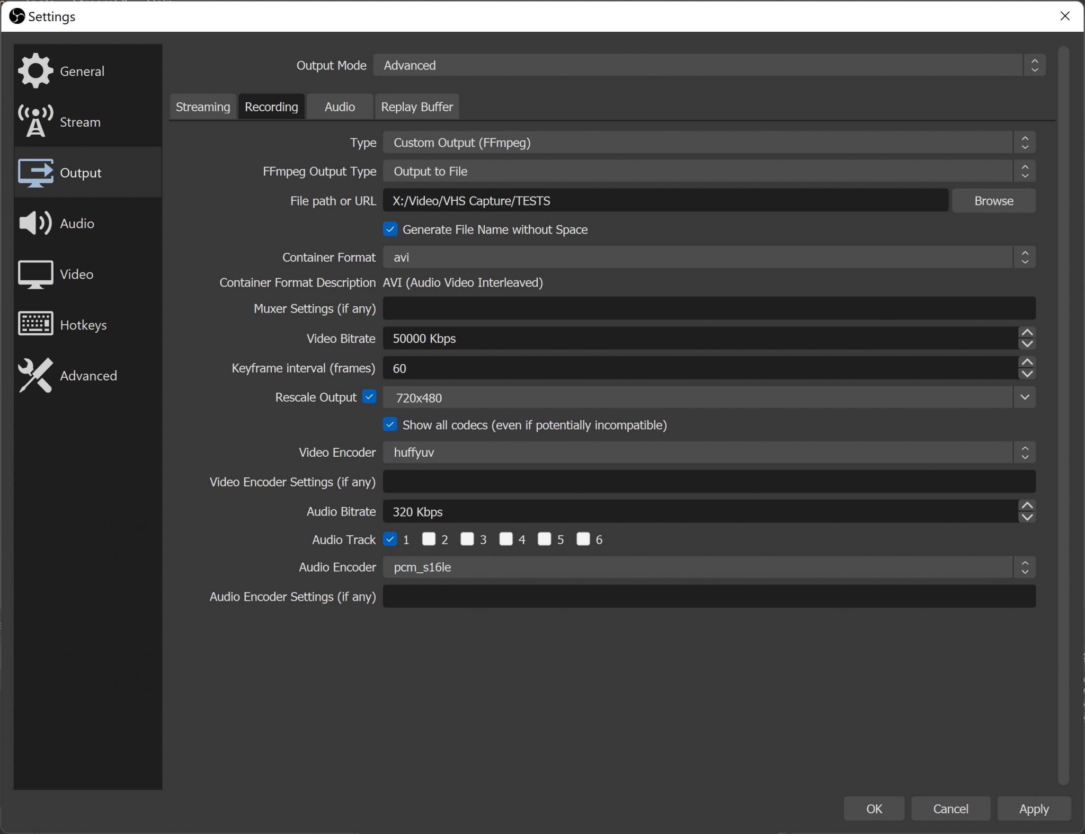This screenshot has width=1085, height=834.
Task: Click the OBS logo in title bar
Action: (x=16, y=16)
